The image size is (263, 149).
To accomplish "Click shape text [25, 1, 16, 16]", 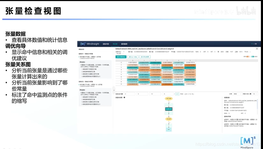I will pos(189,94).
